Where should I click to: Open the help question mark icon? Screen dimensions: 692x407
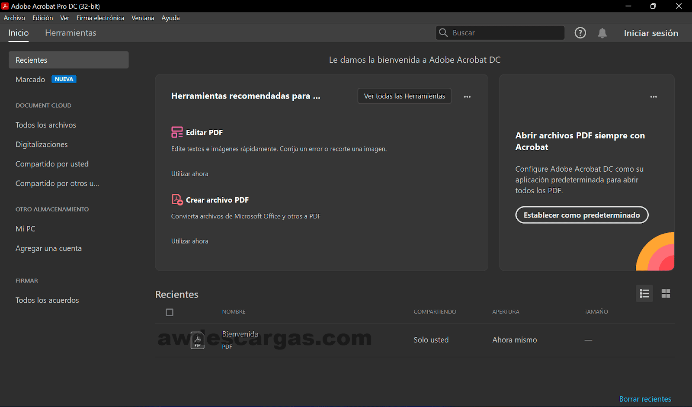coord(580,33)
